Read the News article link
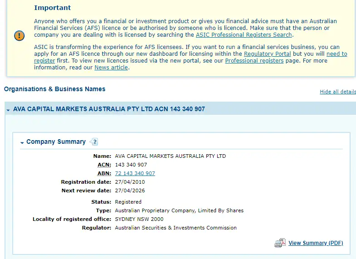 111,68
